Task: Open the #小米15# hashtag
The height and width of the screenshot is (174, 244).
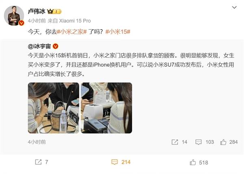Action: 118,32
